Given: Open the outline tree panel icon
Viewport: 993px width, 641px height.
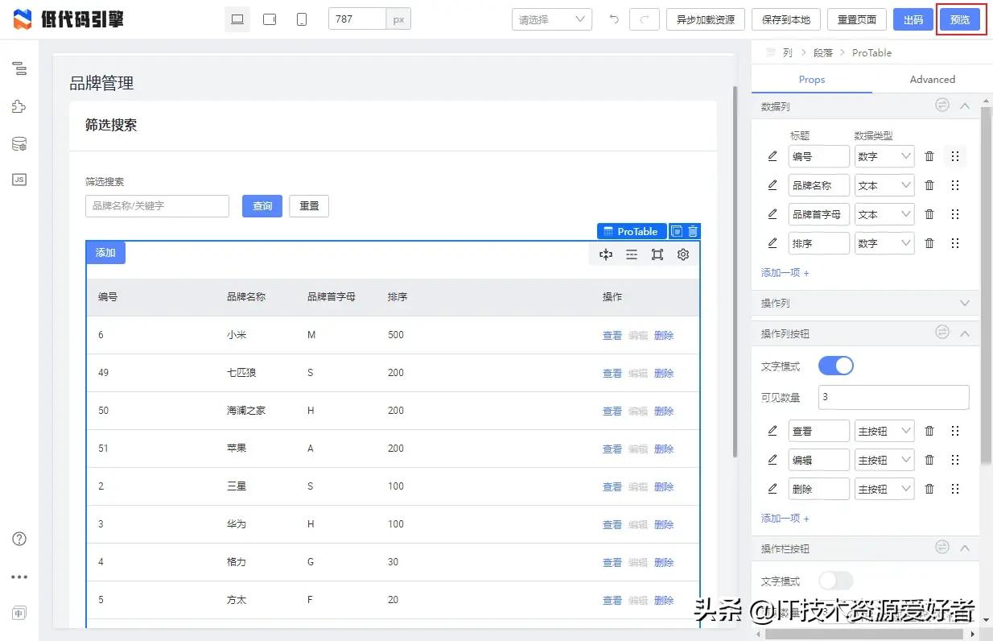Looking at the screenshot, I should click(19, 69).
